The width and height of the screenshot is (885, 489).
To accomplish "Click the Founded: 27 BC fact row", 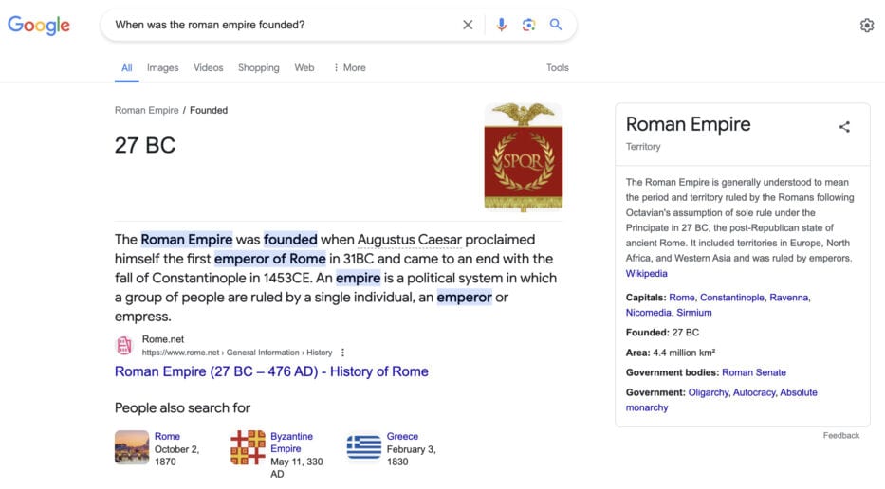I will [x=663, y=333].
